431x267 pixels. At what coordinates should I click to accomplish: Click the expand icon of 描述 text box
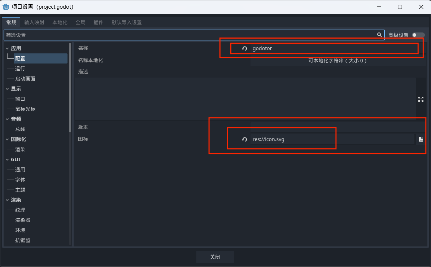point(421,99)
